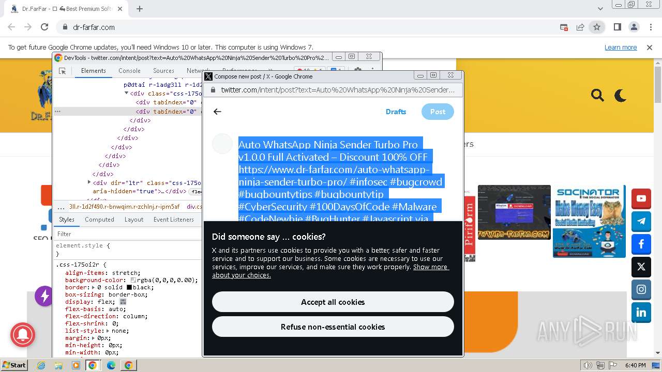
Task: Click the Socinator advertisement thumbnail
Action: click(x=589, y=221)
